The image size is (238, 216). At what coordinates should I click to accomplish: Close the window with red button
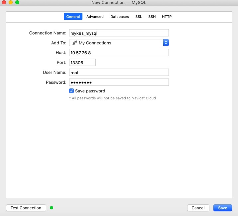click(4, 2)
